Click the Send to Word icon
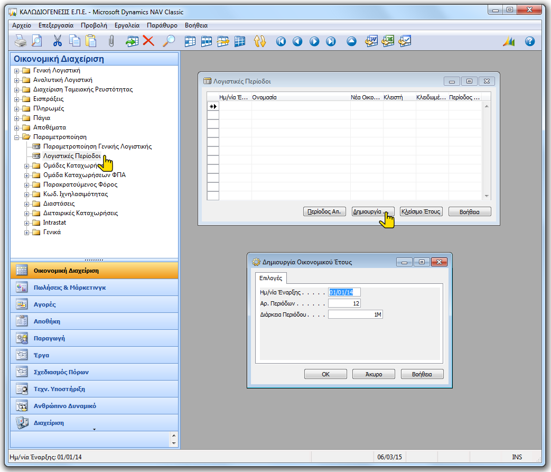This screenshot has width=551, height=472. point(371,41)
